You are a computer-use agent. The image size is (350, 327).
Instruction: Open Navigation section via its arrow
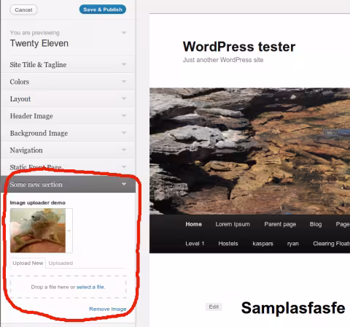tap(124, 150)
